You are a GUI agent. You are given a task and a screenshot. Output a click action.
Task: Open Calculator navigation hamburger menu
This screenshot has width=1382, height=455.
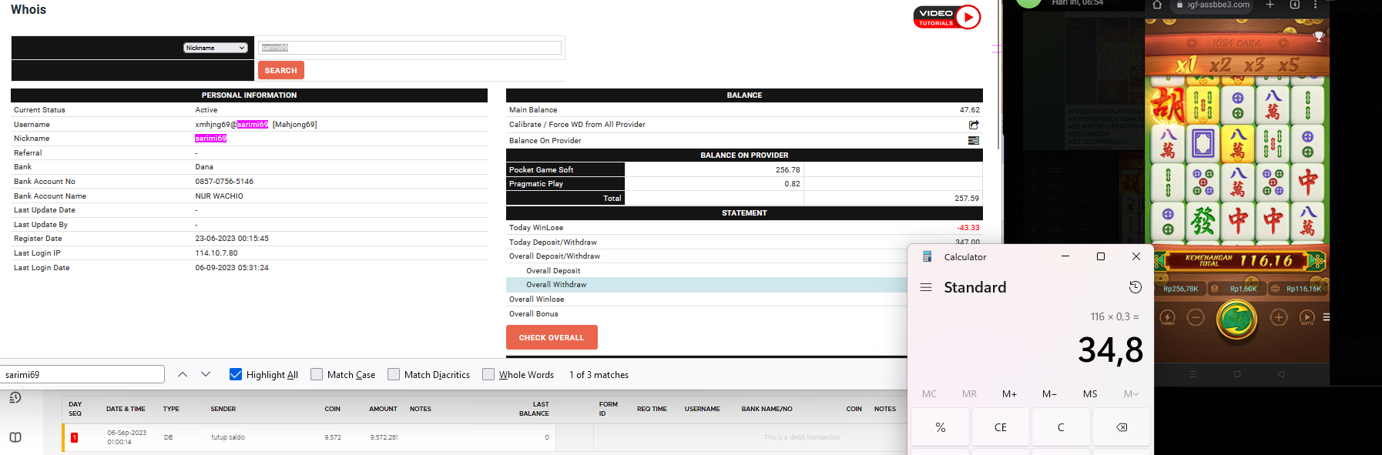(x=926, y=287)
